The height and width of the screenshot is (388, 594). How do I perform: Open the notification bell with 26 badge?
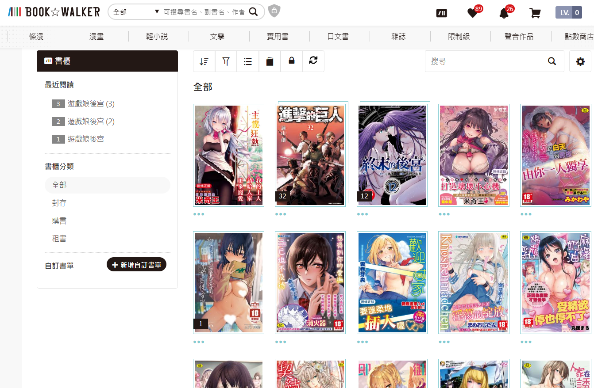pos(504,13)
